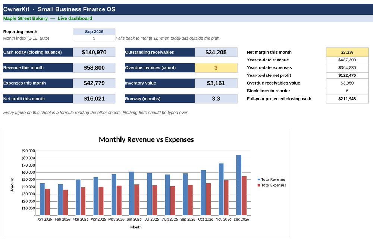The height and width of the screenshot is (243, 373).
Task: Click the month index value 9
Action: [x=94, y=38]
